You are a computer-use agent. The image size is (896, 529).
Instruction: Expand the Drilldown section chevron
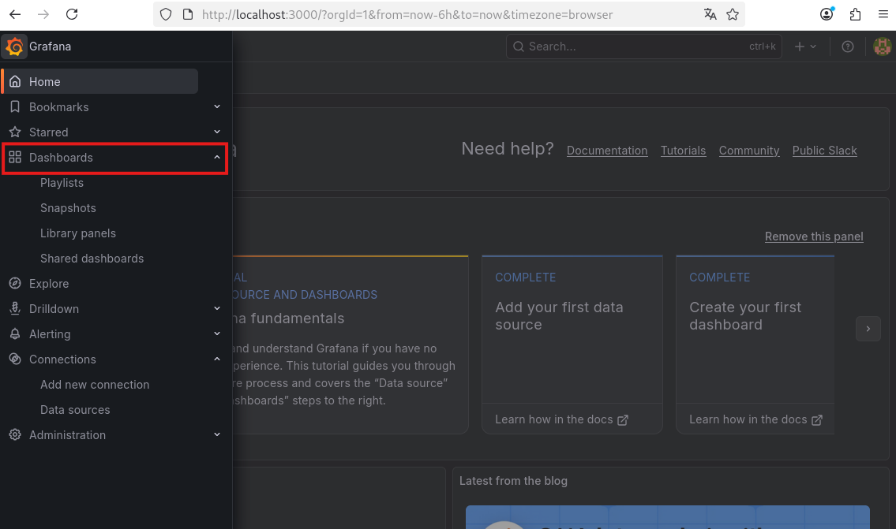[x=217, y=308]
